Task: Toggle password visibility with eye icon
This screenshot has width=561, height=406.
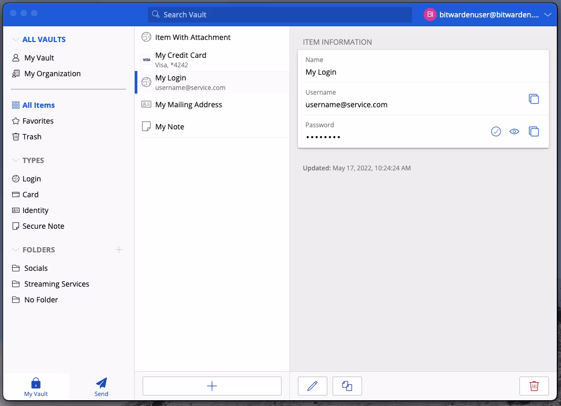Action: coord(514,131)
